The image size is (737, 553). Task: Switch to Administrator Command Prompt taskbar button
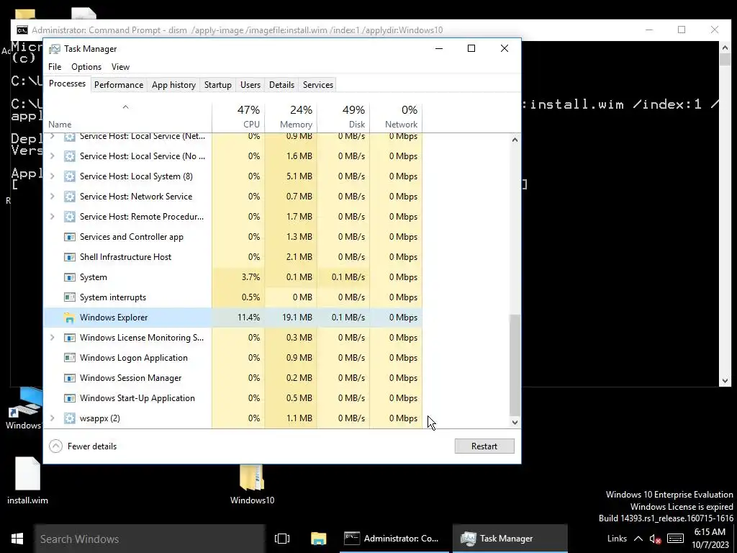394,539
